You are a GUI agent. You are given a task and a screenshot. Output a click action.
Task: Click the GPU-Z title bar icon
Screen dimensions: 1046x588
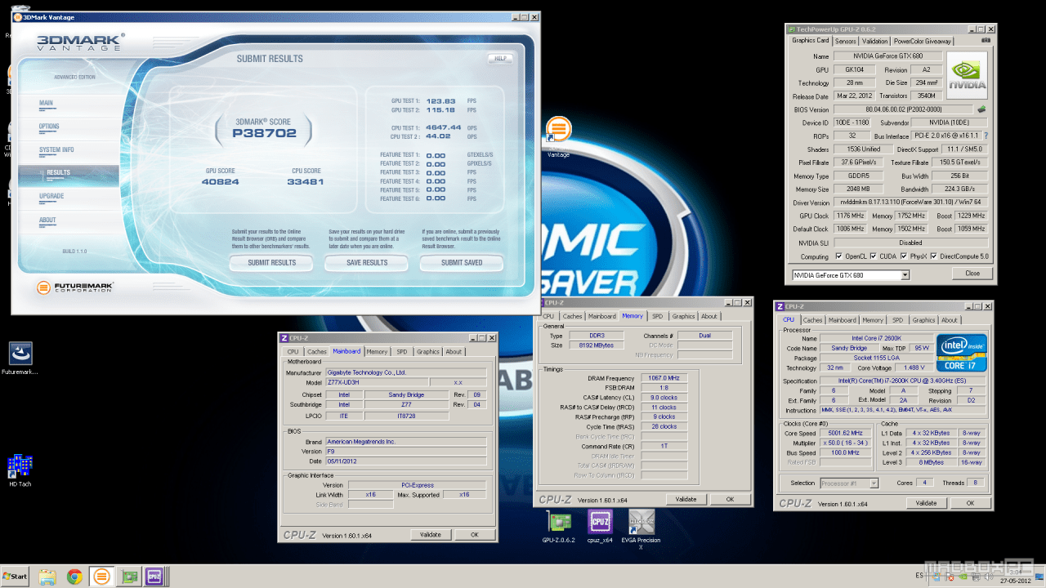pos(791,29)
